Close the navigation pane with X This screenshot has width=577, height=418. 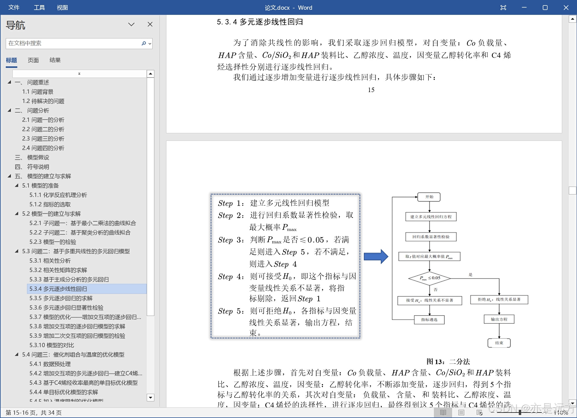coord(150,24)
